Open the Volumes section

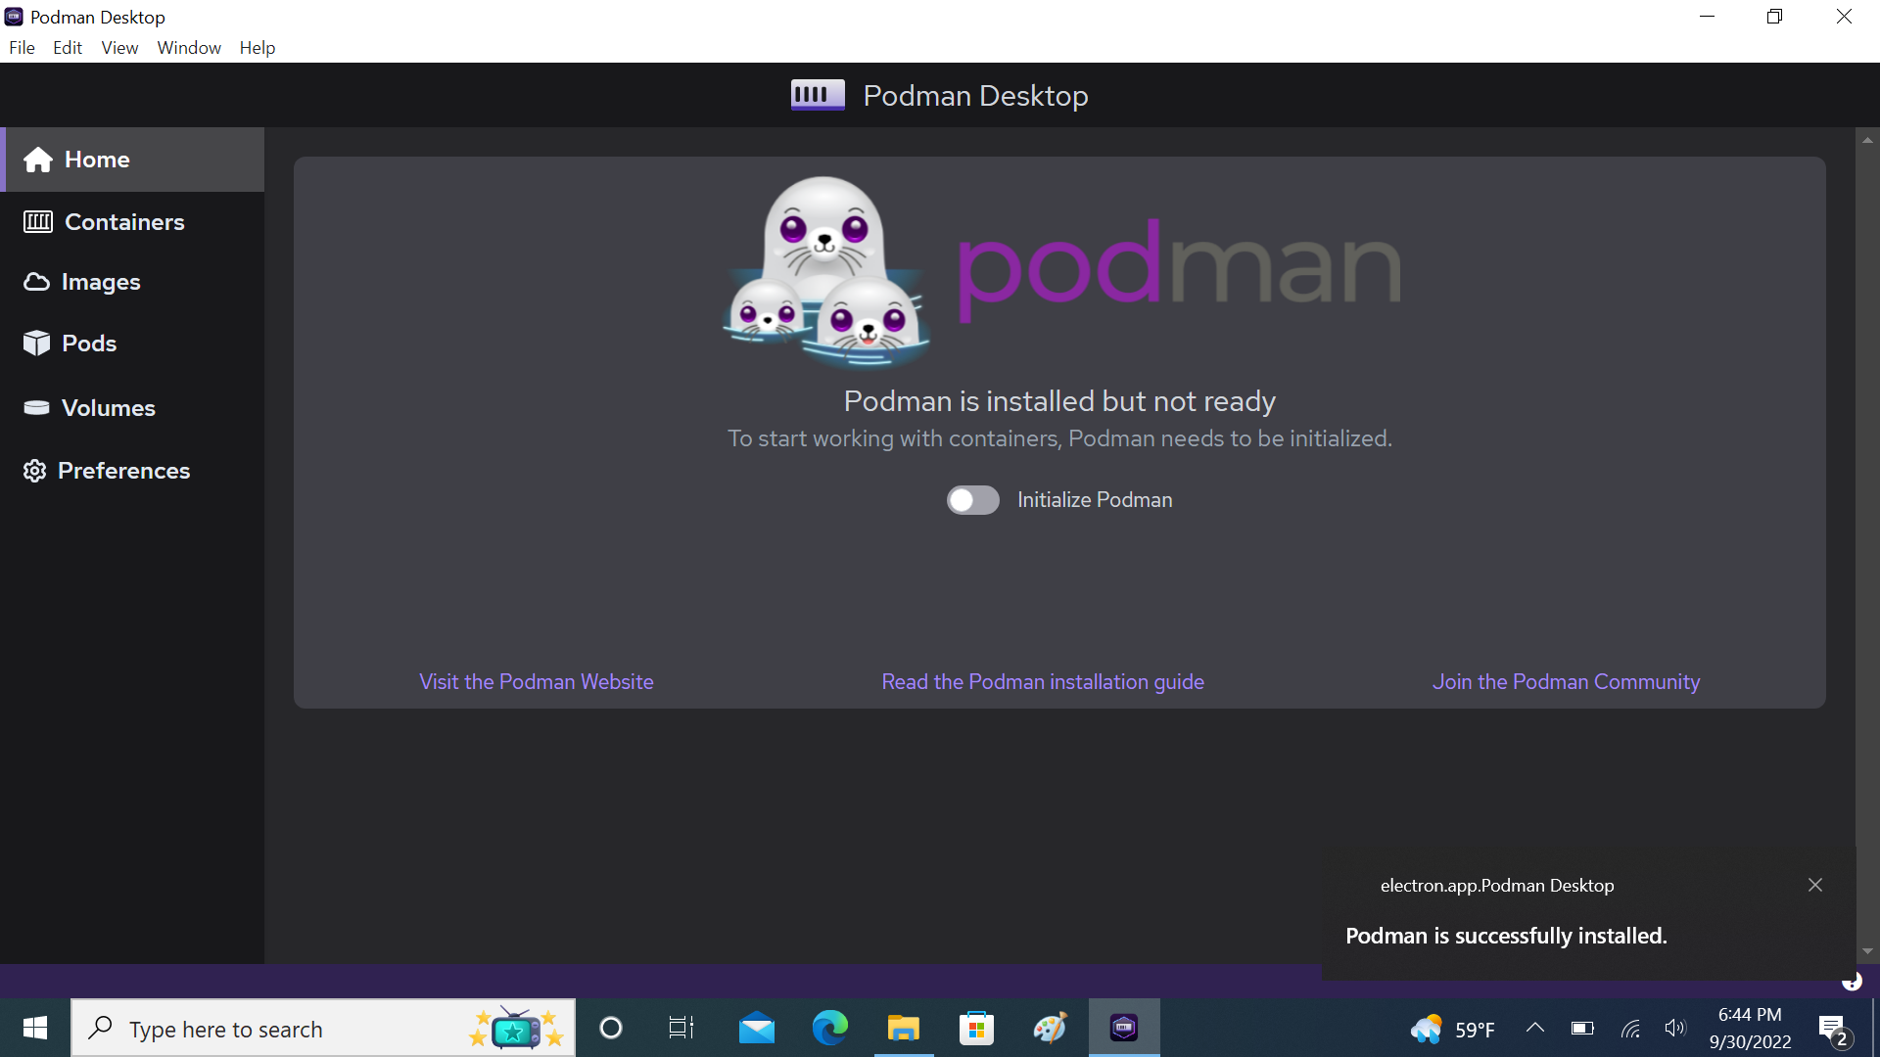pyautogui.click(x=132, y=408)
